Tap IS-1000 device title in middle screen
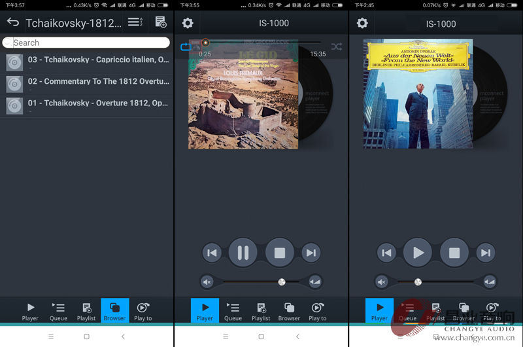523x347 pixels. point(274,23)
